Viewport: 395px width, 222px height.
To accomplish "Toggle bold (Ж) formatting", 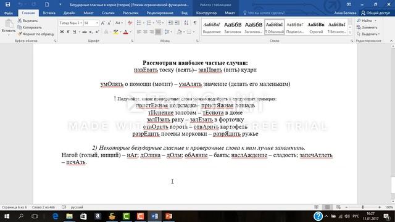I will (62, 31).
